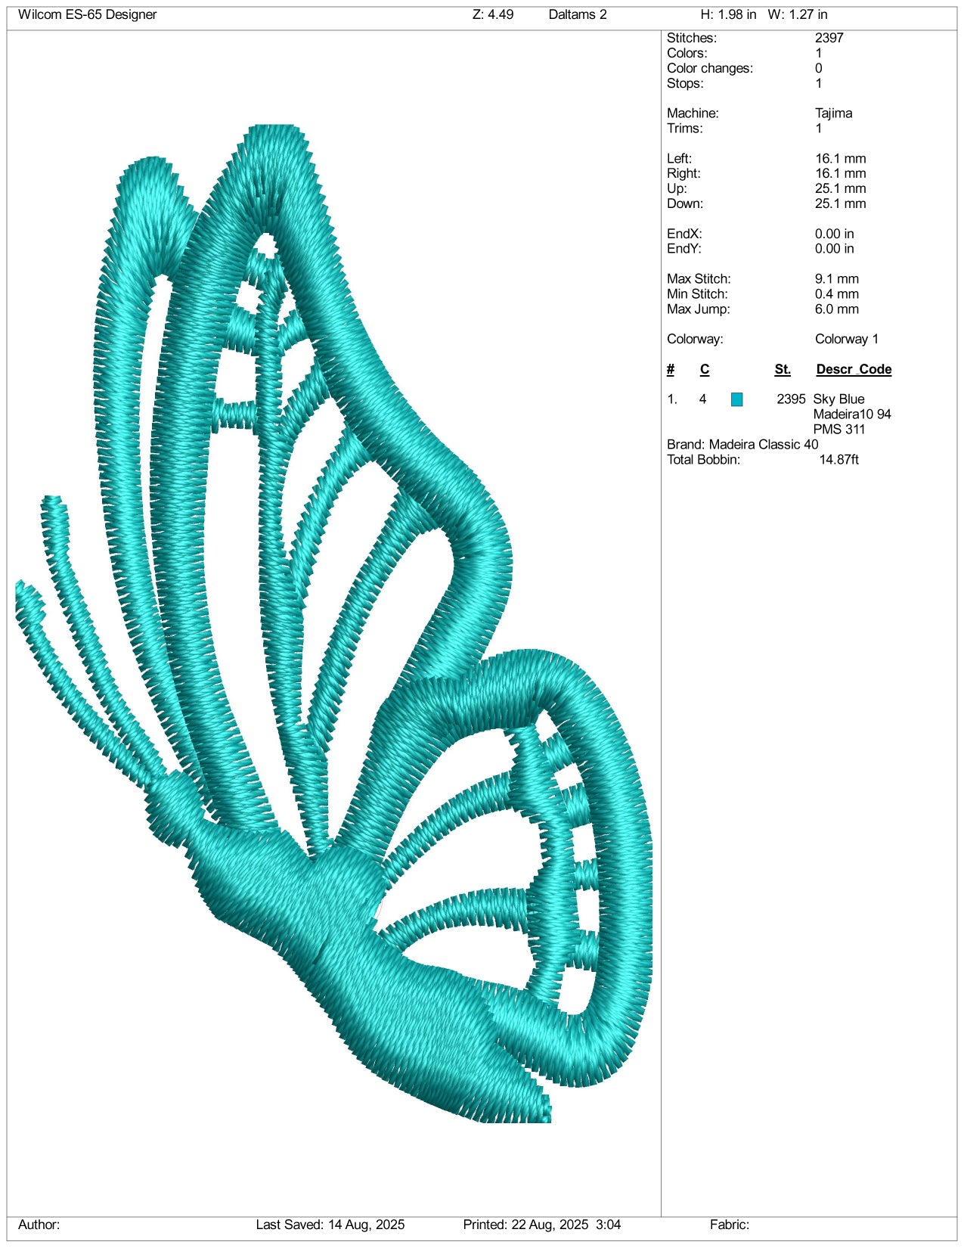Click the Sky Blue color swatch
This screenshot has width=964, height=1248.
pos(736,399)
